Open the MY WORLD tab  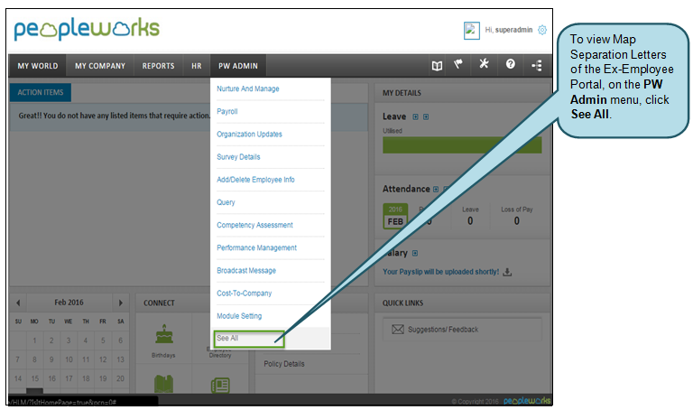click(x=38, y=66)
